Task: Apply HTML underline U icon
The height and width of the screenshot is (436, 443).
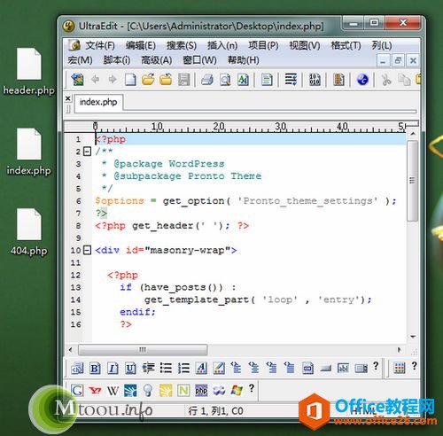Action: coord(130,369)
